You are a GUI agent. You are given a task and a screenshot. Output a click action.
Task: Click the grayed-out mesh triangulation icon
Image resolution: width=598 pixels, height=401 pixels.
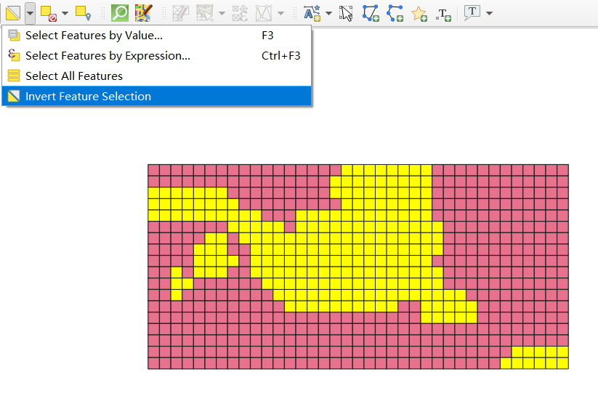pos(264,13)
